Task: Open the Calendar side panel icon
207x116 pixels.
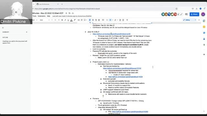Action: pyautogui.click(x=204, y=21)
